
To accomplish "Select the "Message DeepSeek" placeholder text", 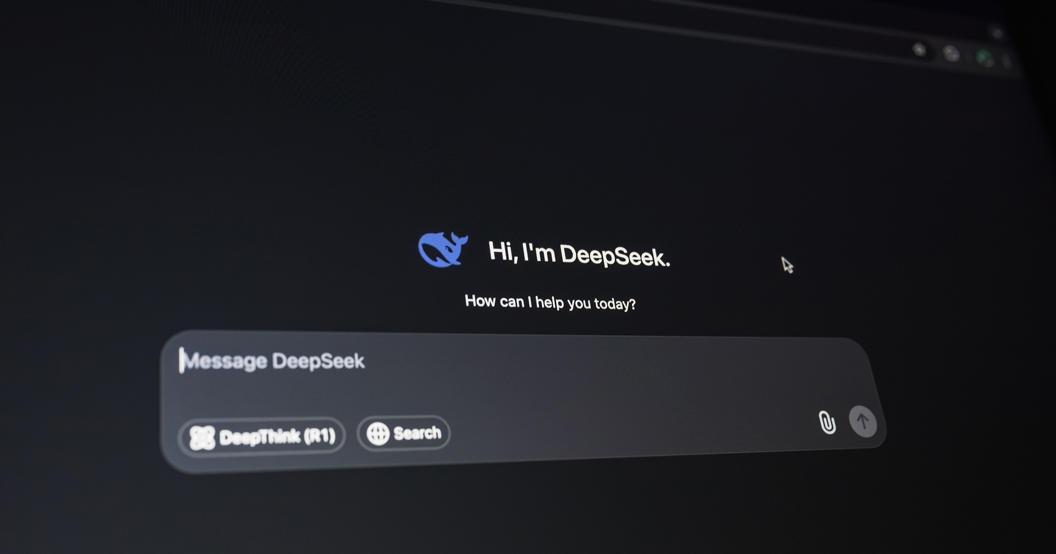I will click(x=274, y=361).
